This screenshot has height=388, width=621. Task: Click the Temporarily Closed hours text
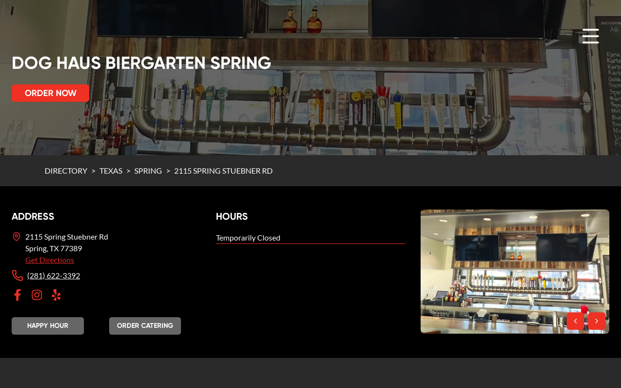[248, 238]
